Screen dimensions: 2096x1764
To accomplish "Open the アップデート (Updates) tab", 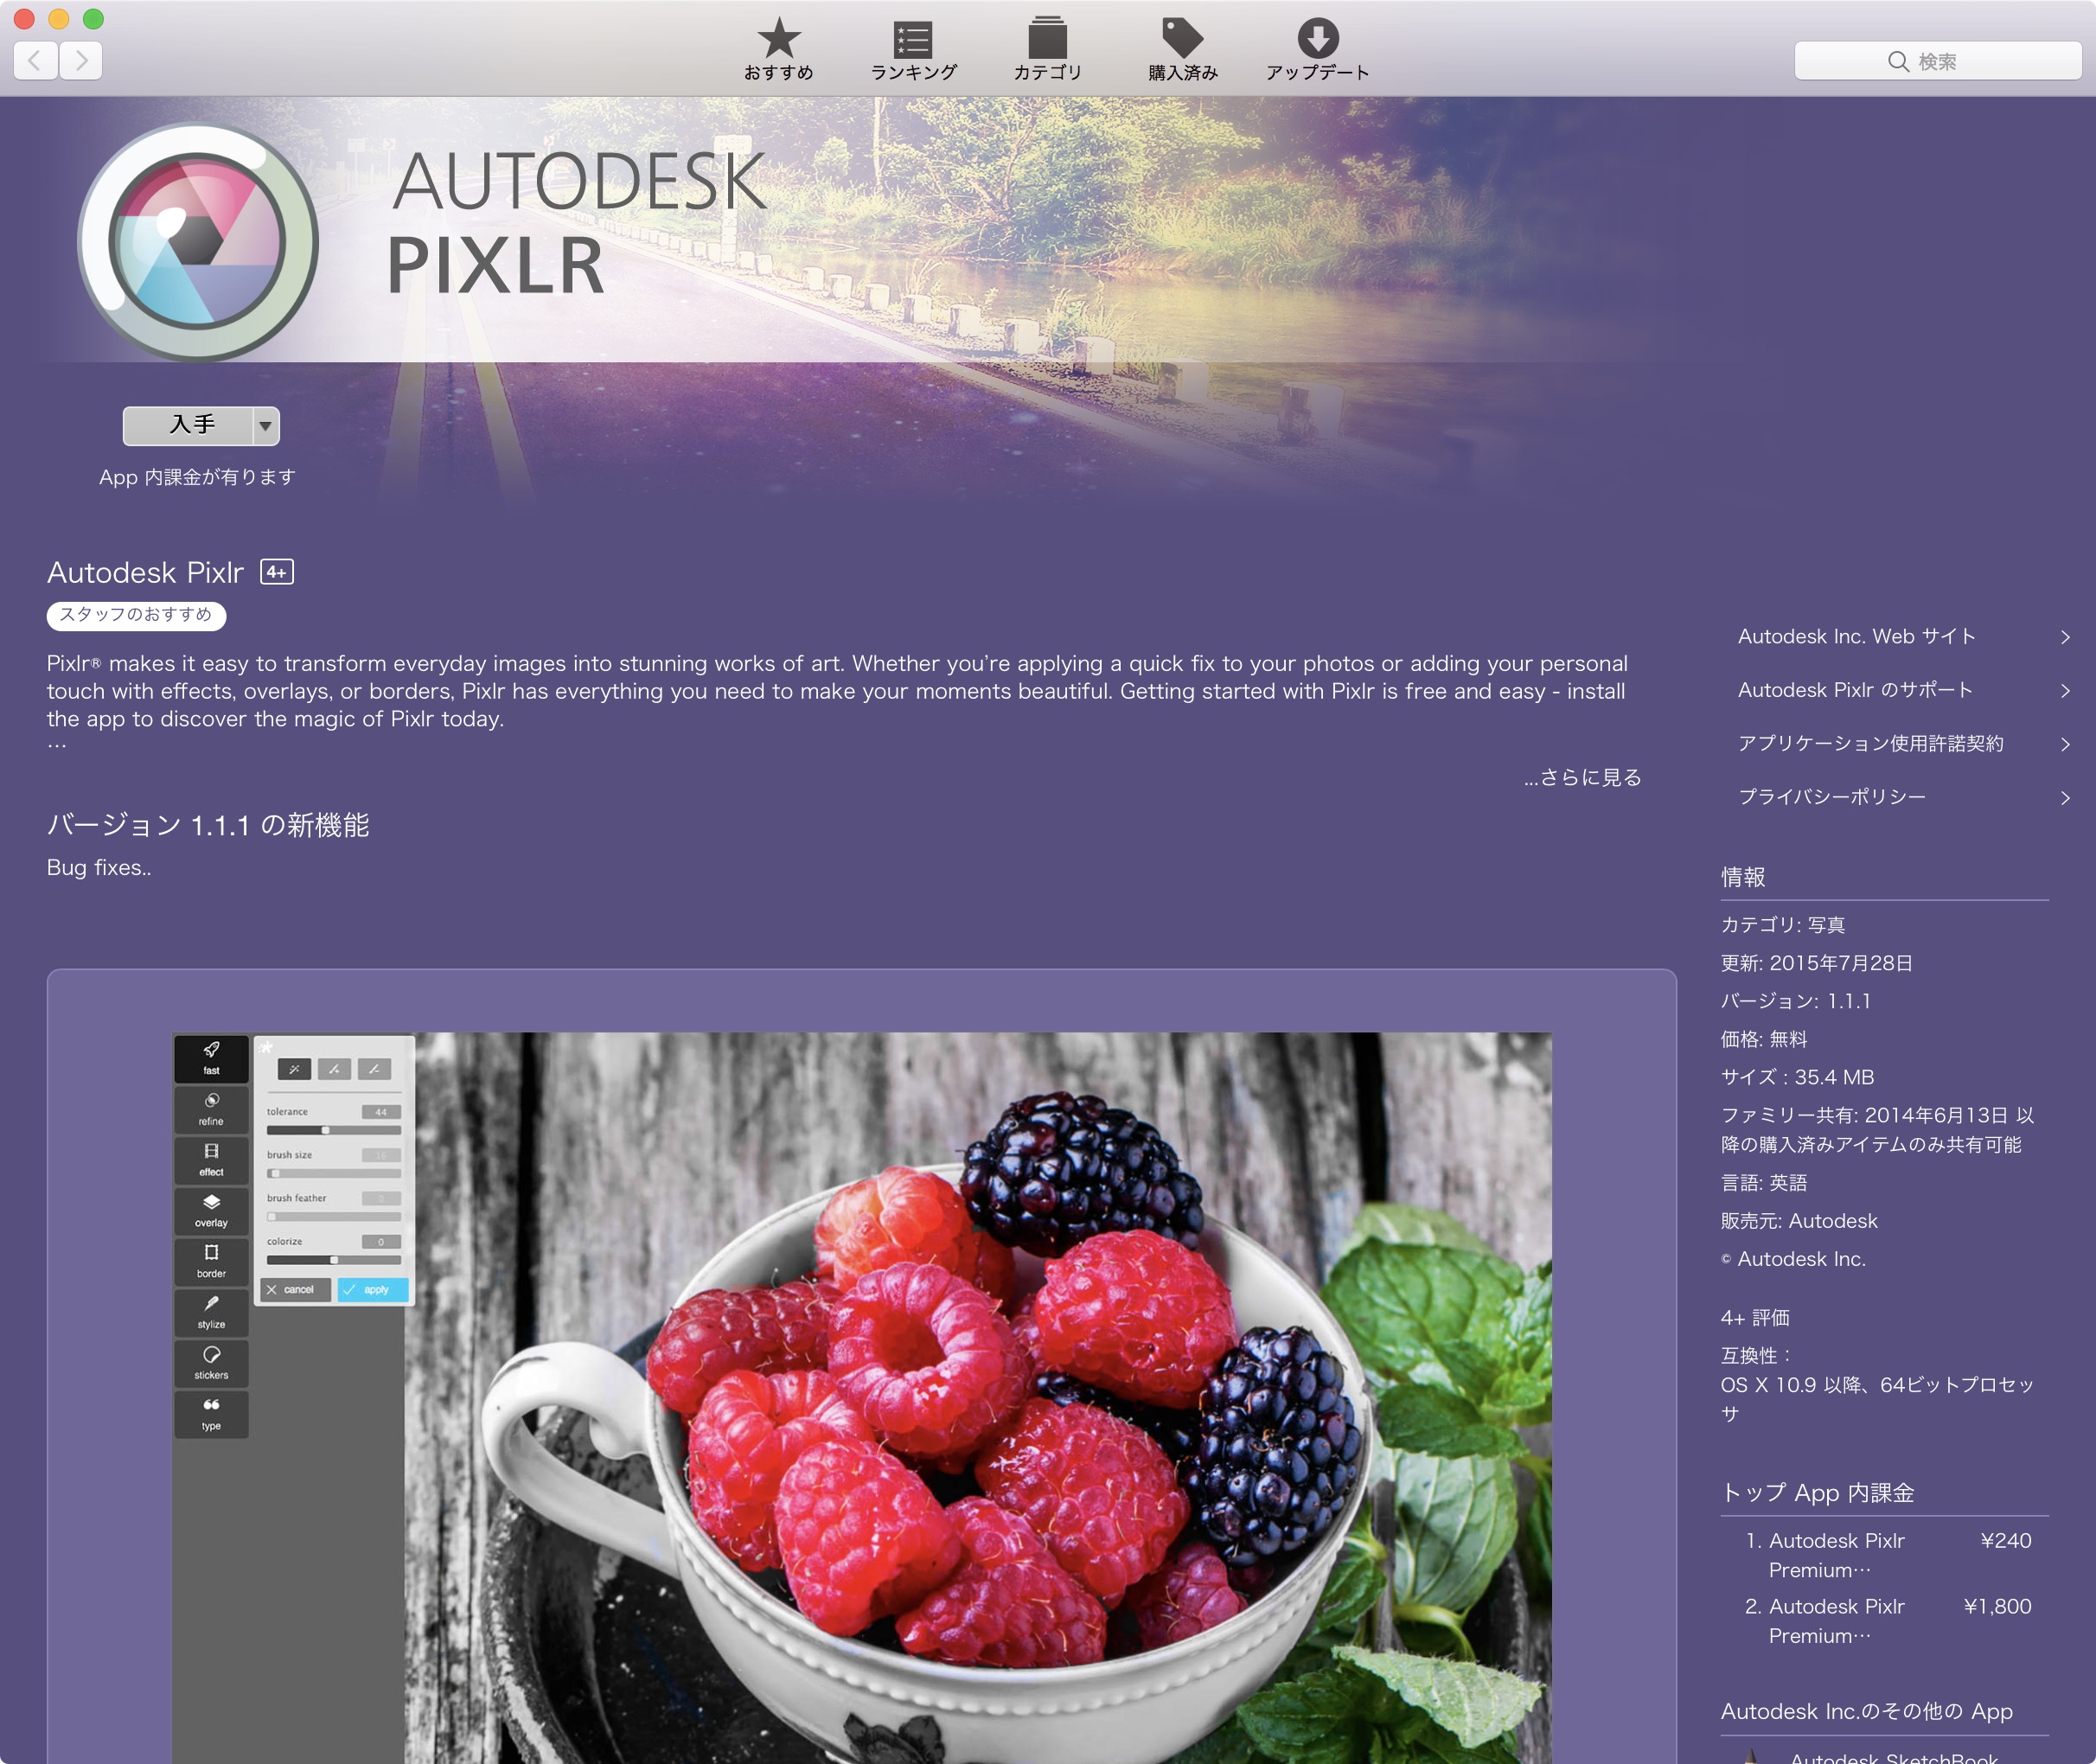I will (1317, 49).
